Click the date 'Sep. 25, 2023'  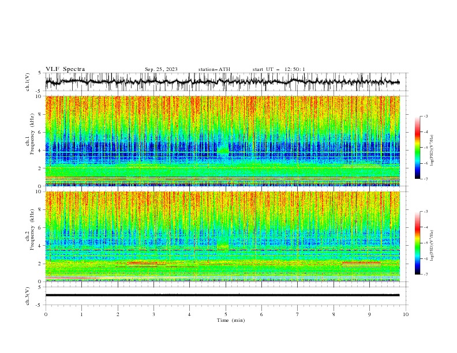tap(161, 69)
